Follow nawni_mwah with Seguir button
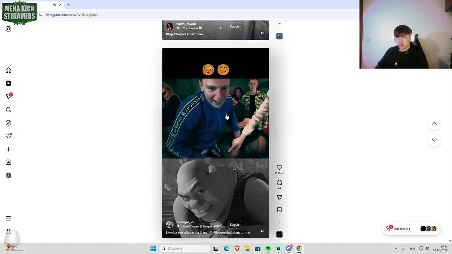 pos(234,26)
